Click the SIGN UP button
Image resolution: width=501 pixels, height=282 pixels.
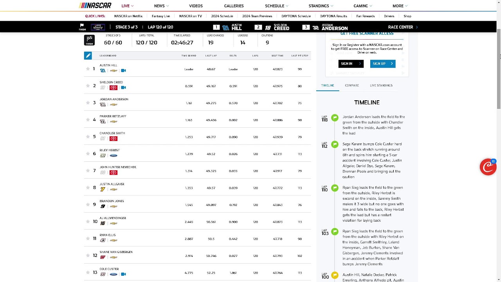(383, 63)
